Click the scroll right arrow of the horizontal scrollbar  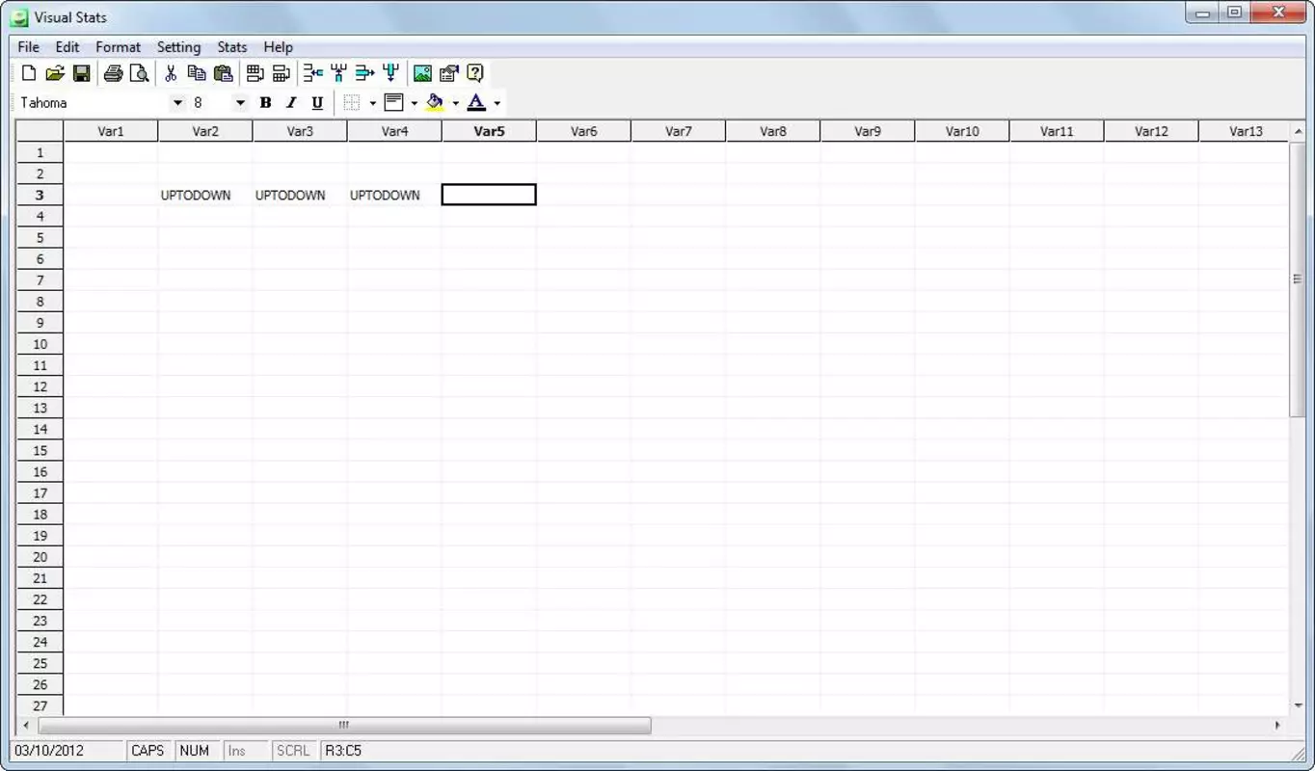[1278, 725]
